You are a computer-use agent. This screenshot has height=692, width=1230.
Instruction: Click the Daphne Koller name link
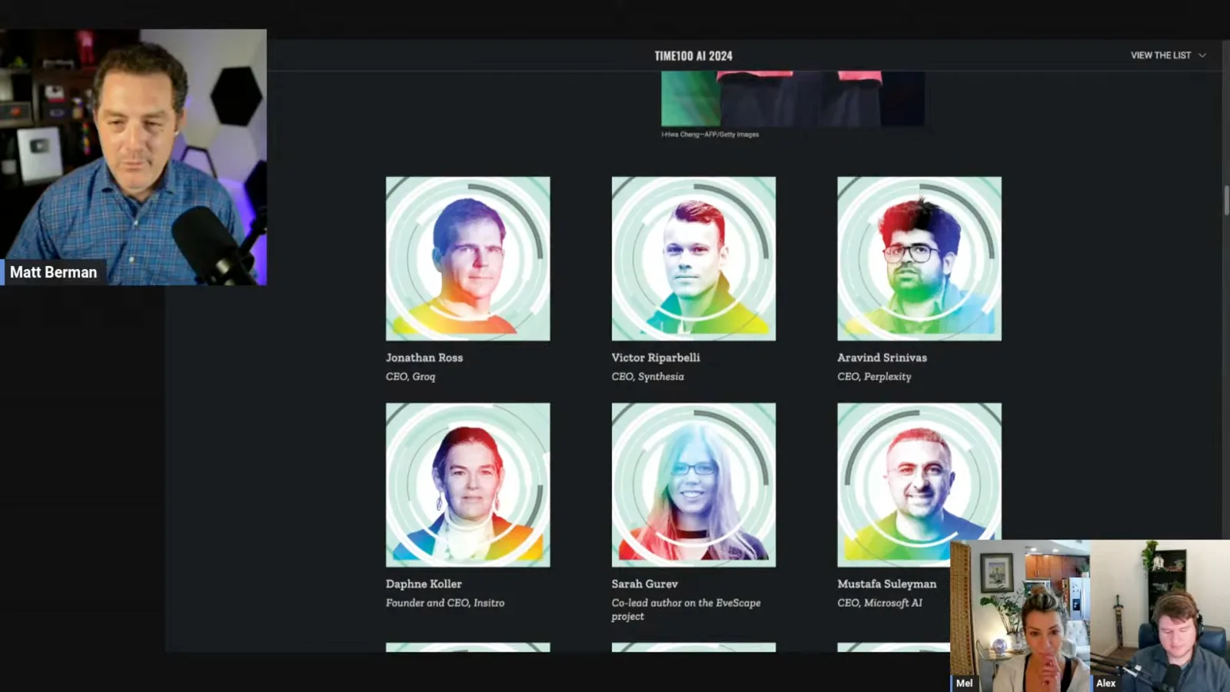point(424,584)
